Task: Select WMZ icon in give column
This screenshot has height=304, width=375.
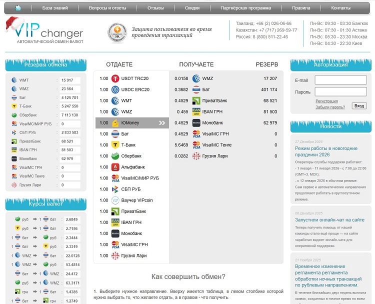Action: (115, 111)
